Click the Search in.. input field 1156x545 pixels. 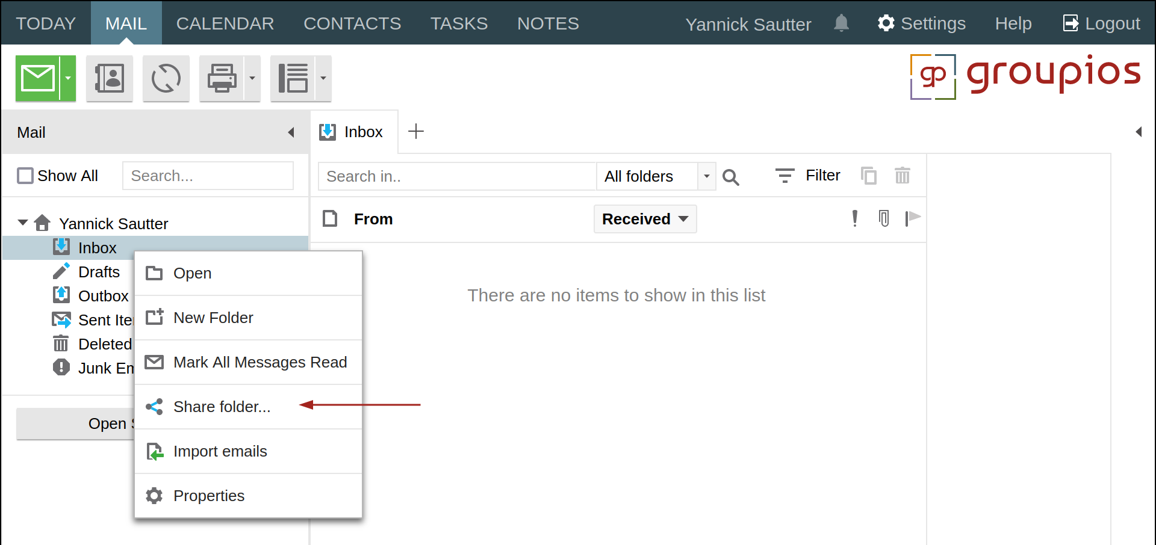[456, 176]
